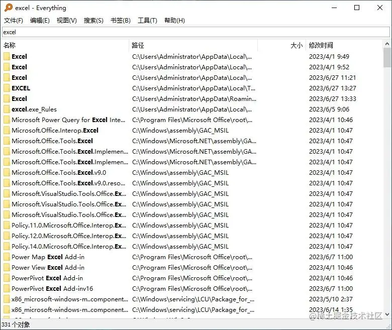The image size is (392, 330).
Task: Select the Power Map Excel Add-in name
Action: pos(48,257)
